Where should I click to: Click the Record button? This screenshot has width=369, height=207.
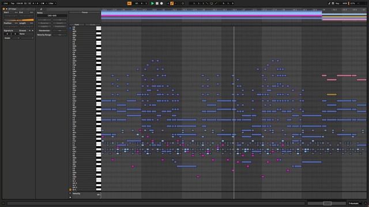pos(161,3)
